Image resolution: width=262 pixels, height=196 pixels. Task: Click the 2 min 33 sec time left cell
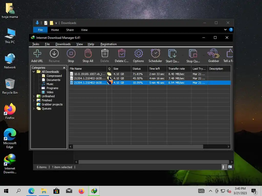[x=157, y=74]
